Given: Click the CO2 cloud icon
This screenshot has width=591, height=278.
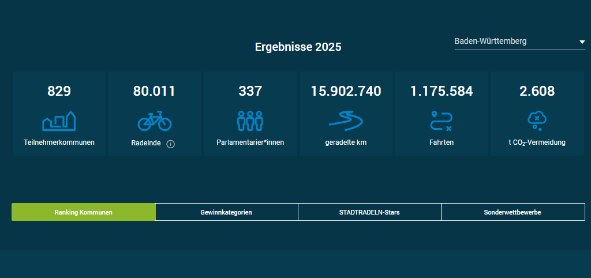Looking at the screenshot, I should pos(537,121).
